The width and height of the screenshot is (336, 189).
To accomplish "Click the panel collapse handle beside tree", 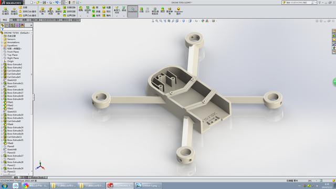I will (x=34, y=97).
